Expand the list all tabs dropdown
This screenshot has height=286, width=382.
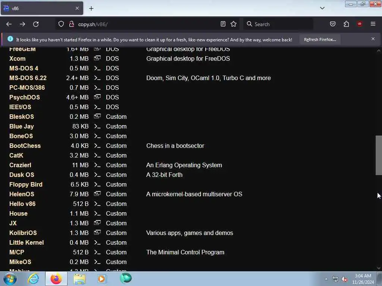322,8
